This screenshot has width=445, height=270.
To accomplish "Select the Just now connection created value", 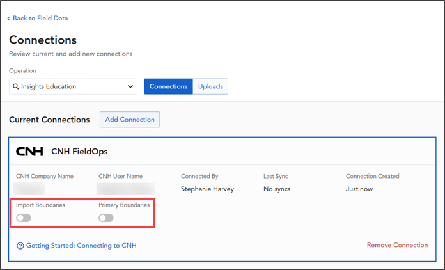I will 359,189.
